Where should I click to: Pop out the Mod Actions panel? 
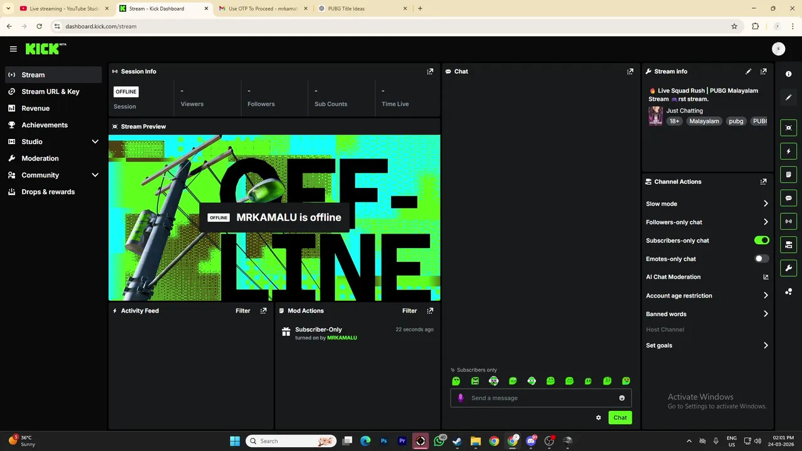(x=430, y=311)
